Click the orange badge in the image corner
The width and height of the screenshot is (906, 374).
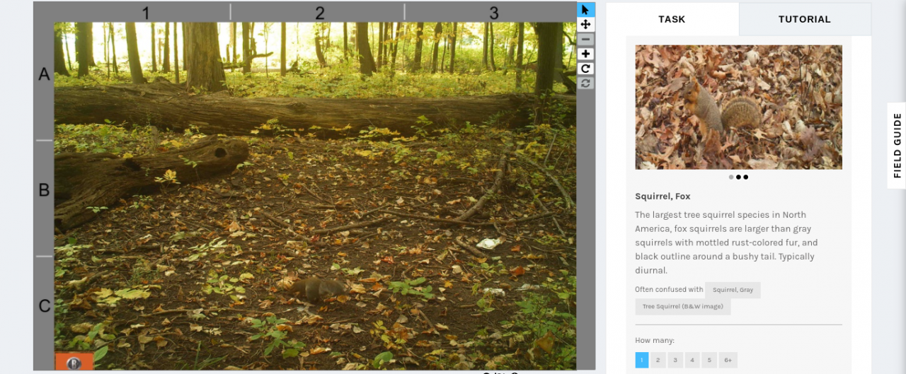tap(74, 361)
